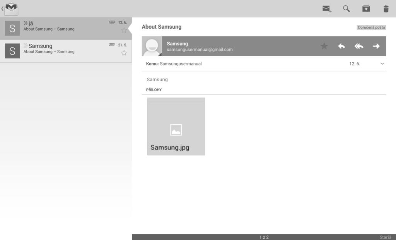The width and height of the screenshot is (396, 240).
Task: Reply to the Samsung email
Action: (341, 46)
